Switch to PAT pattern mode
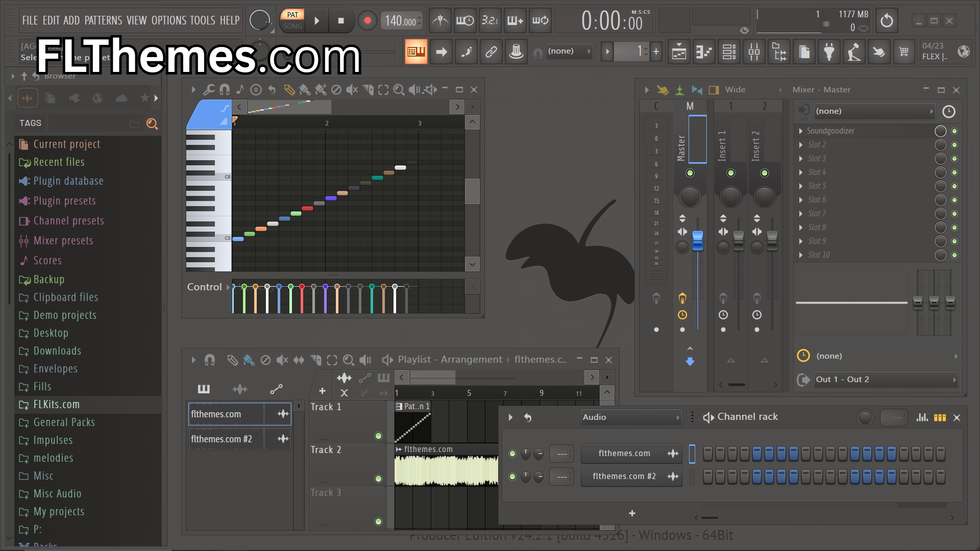 pyautogui.click(x=292, y=15)
